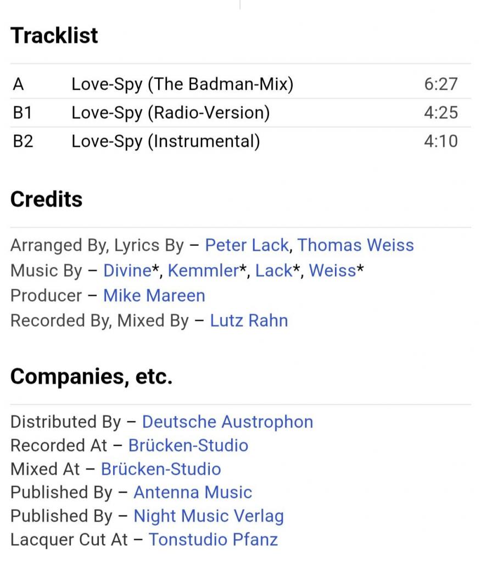Screen dimensions: 481x563
Task: Click Brücken-Studio next to Recorded At
Action: (188, 445)
